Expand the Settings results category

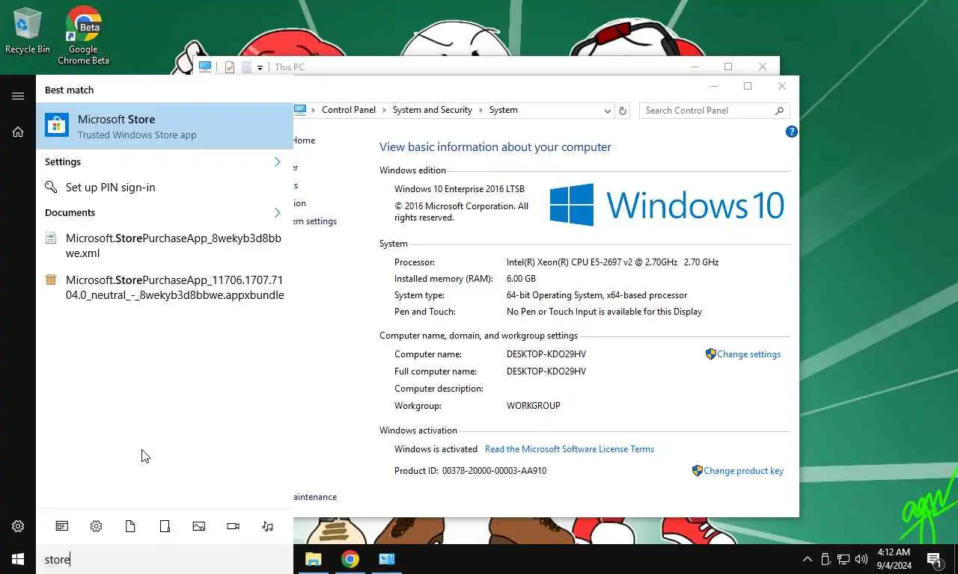click(277, 161)
